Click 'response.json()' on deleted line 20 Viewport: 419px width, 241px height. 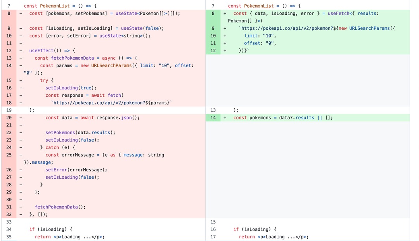click(x=117, y=118)
